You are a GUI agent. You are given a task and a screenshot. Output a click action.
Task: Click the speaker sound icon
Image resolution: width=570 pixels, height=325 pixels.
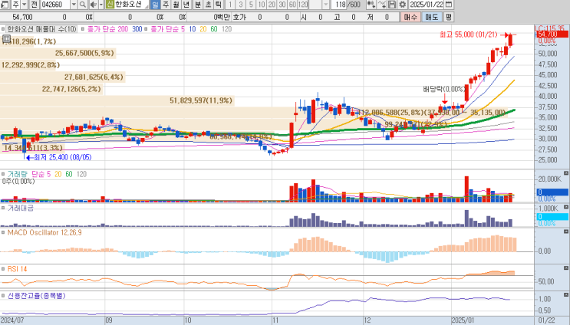click(94, 5)
